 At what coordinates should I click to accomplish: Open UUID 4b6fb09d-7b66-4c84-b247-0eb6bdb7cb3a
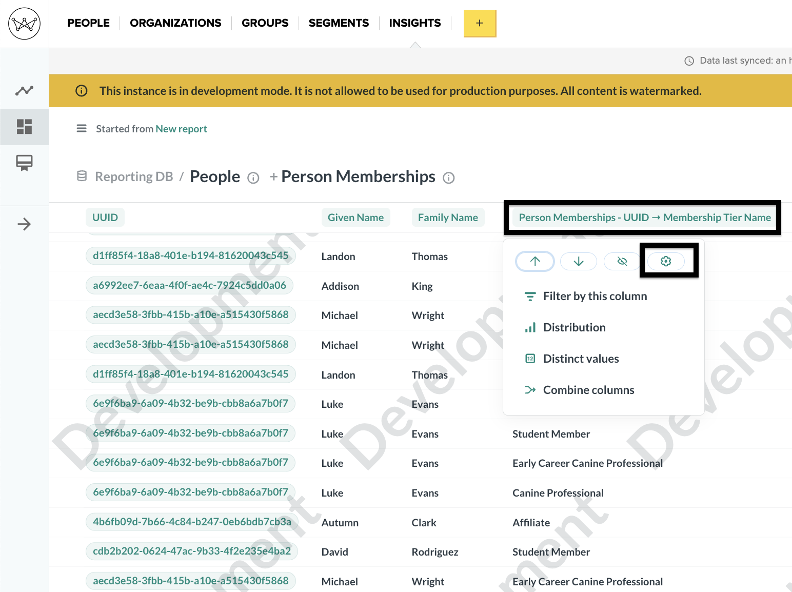coord(192,522)
